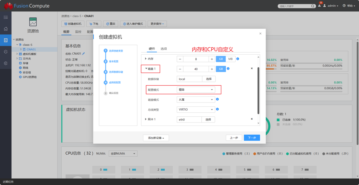Decrease disk size with minus button
The height and width of the screenshot is (185, 359).
tap(180, 69)
